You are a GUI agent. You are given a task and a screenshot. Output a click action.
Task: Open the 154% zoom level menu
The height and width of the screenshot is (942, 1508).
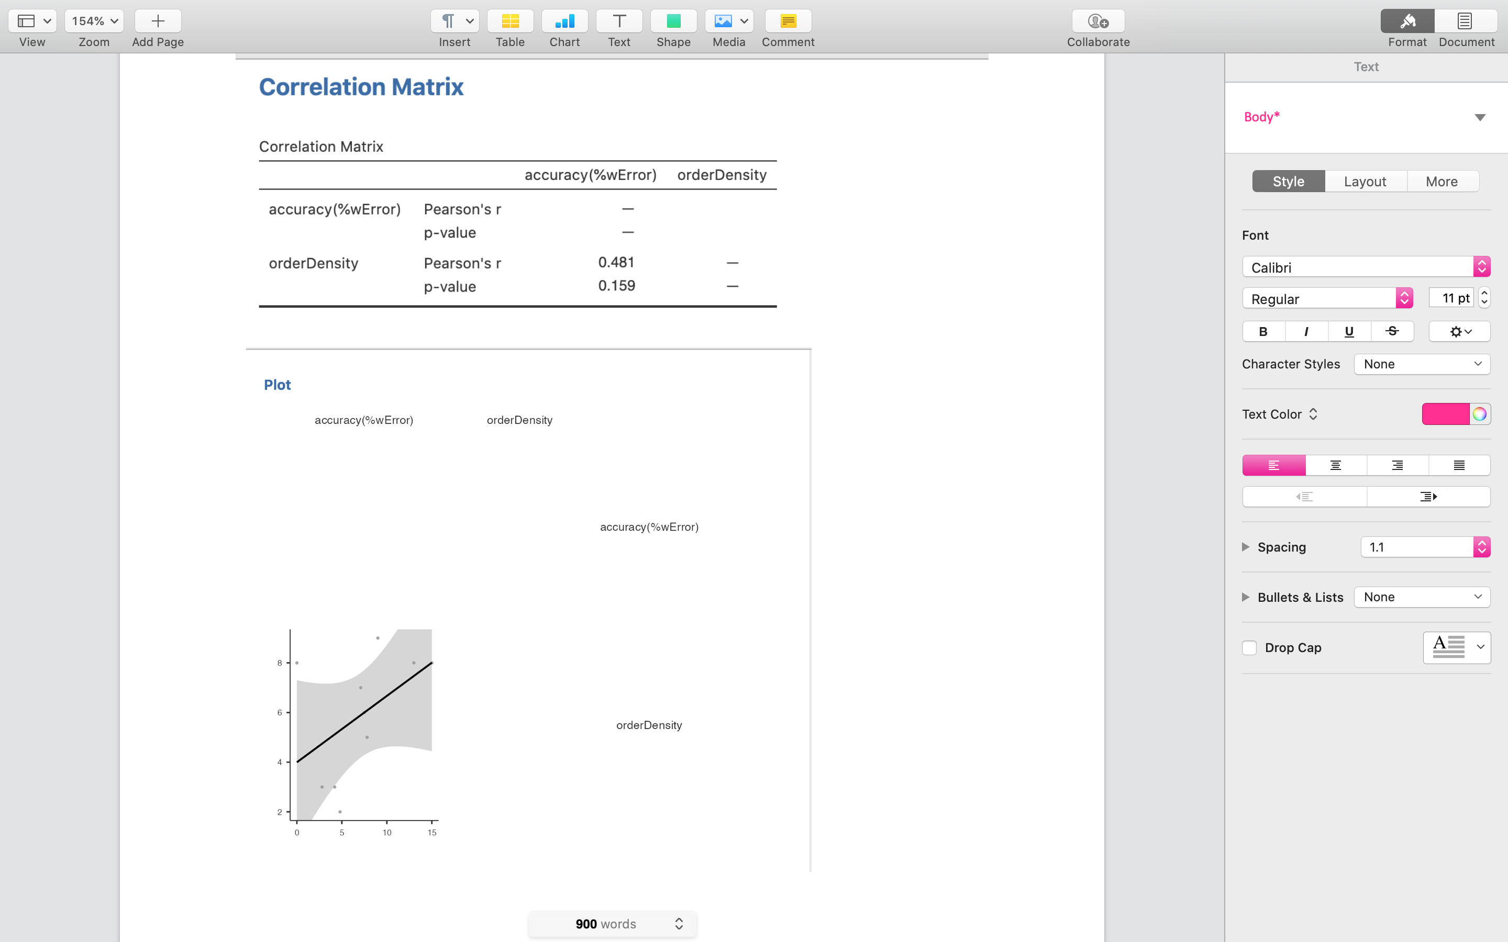point(94,20)
